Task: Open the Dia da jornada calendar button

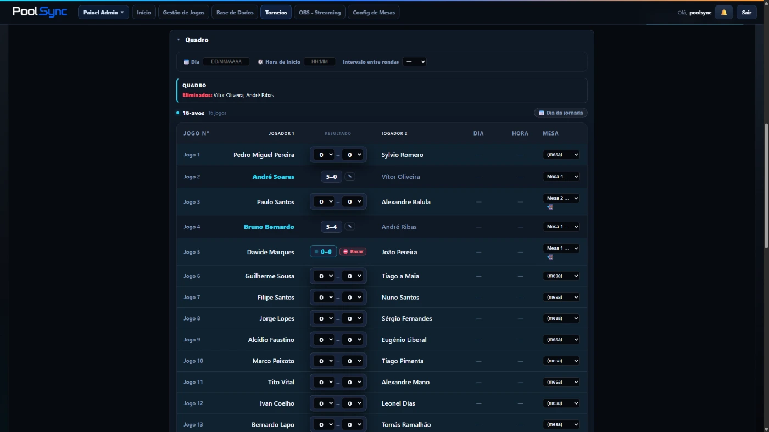Action: tap(560, 113)
